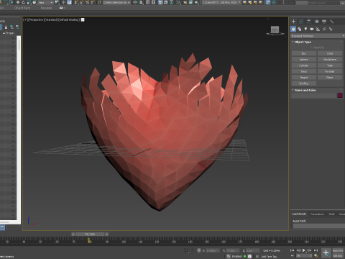345x259 pixels.
Task: Go to the start frame
Action: point(293,250)
